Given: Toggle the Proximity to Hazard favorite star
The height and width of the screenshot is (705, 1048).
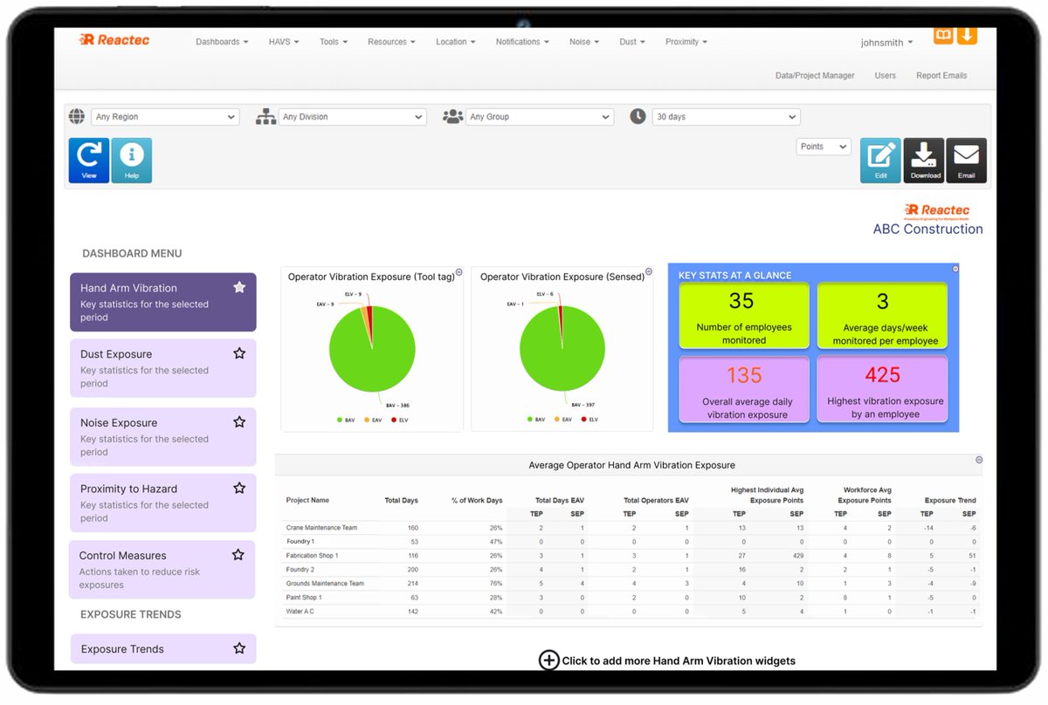Looking at the screenshot, I should 239,488.
